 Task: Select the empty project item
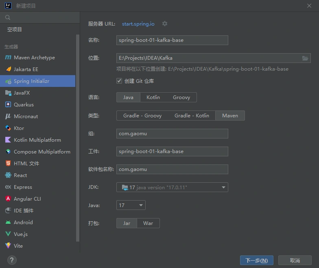[15, 30]
